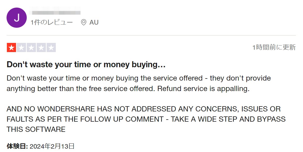Image resolution: width=303 pixels, height=152 pixels.
Task: Click the all-caps WONDERSHARE paragraph
Action: click(x=146, y=119)
